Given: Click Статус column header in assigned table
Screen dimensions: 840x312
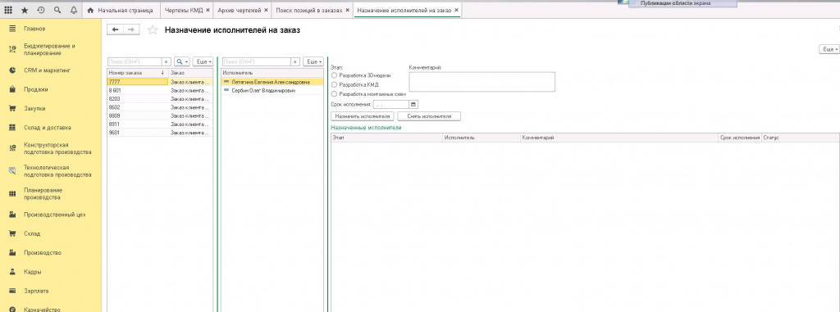Looking at the screenshot, I should click(801, 138).
